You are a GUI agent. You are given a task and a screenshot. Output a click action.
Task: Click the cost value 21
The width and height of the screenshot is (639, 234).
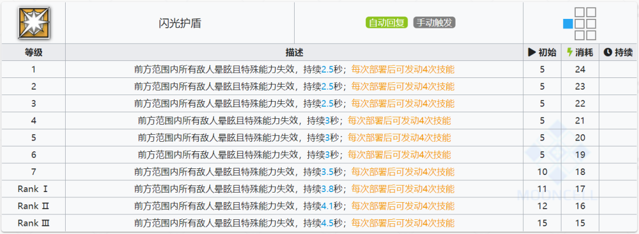coord(580,121)
